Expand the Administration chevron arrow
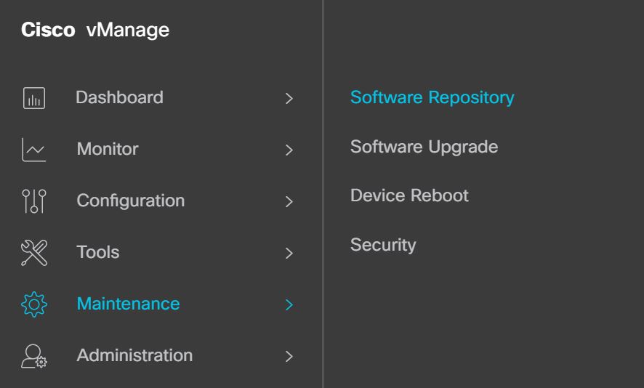Screen dimensions: 644x388 [289, 356]
